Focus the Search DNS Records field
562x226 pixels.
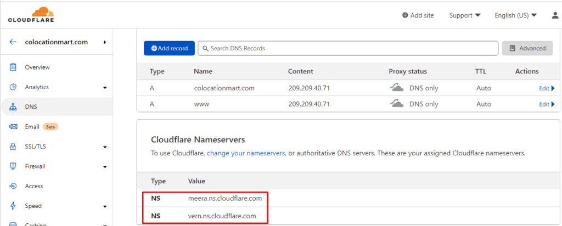pos(347,48)
